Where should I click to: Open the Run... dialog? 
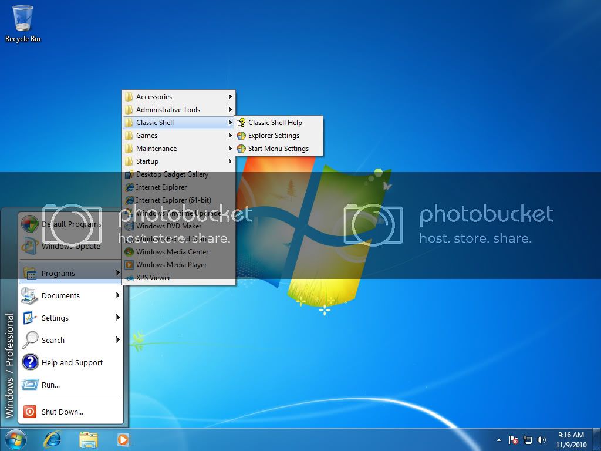click(70, 385)
